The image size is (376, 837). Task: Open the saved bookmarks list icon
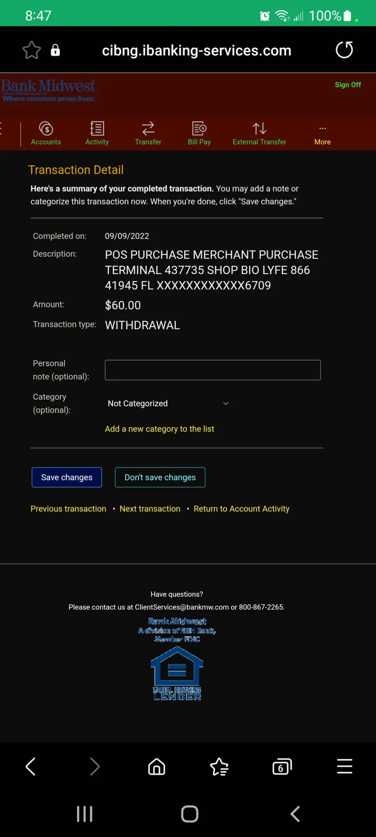click(x=219, y=767)
